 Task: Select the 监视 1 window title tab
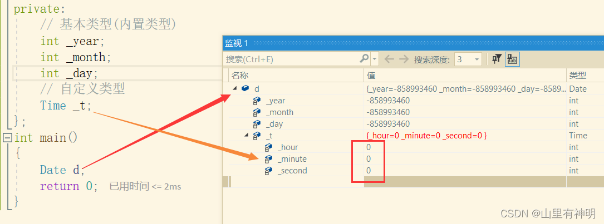pos(237,43)
